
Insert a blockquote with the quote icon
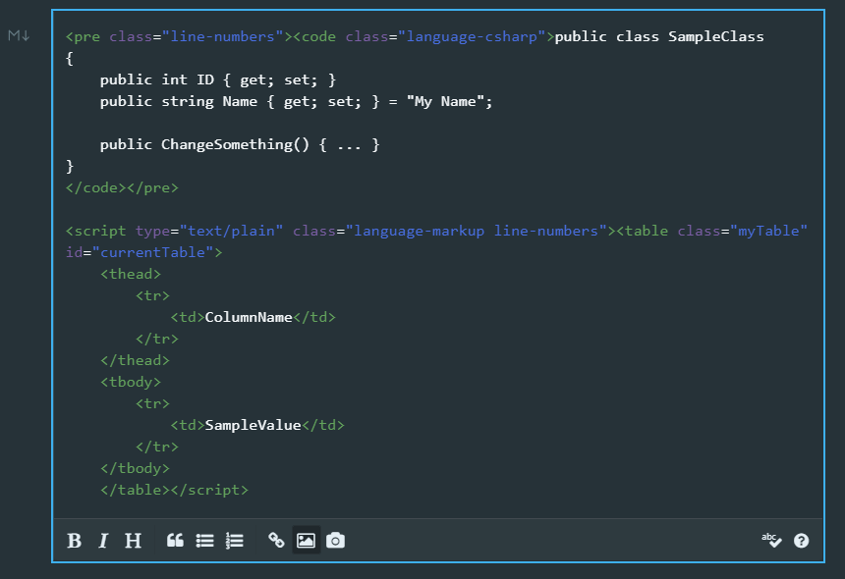pos(175,541)
